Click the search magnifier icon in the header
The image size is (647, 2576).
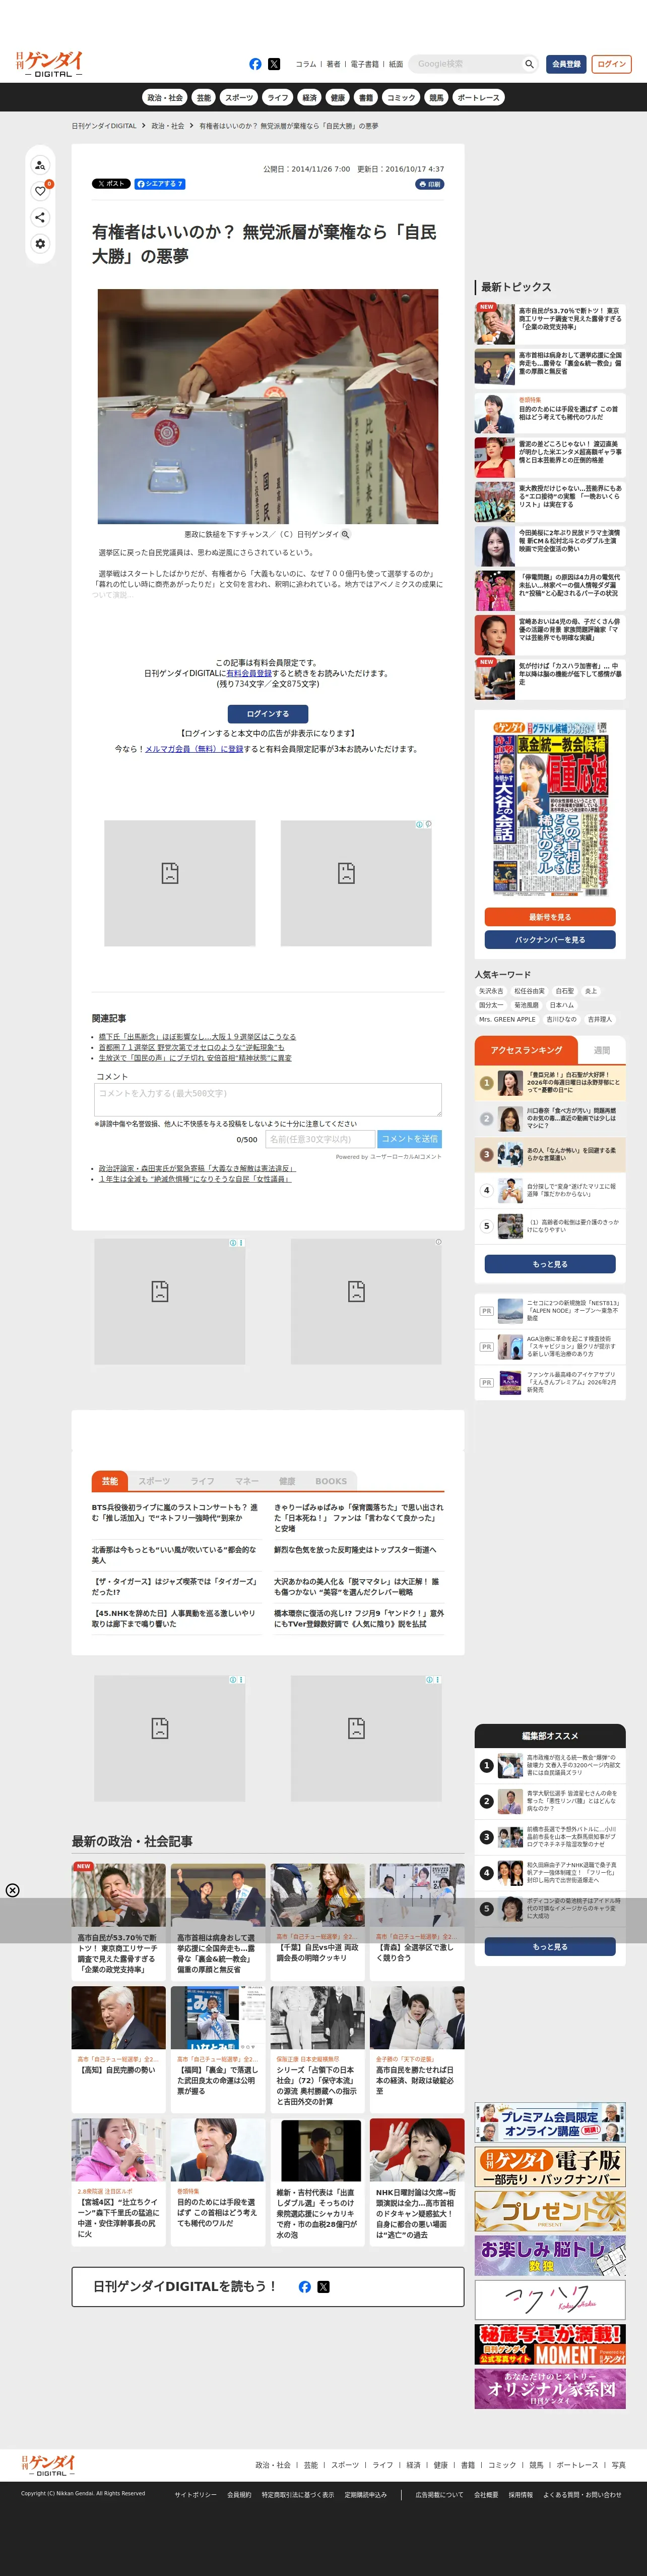529,64
